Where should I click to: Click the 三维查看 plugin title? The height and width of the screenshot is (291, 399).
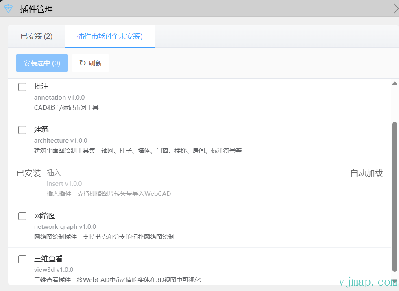click(48, 259)
